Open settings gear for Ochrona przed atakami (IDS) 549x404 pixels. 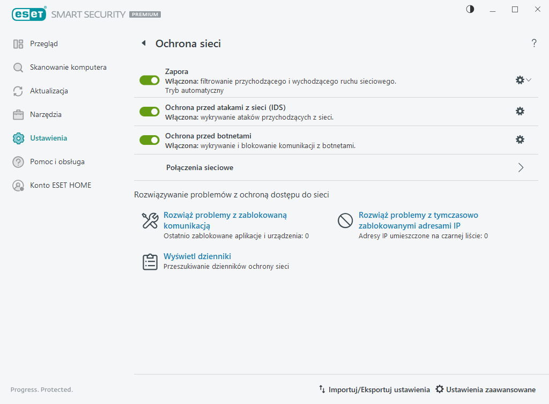[520, 111]
